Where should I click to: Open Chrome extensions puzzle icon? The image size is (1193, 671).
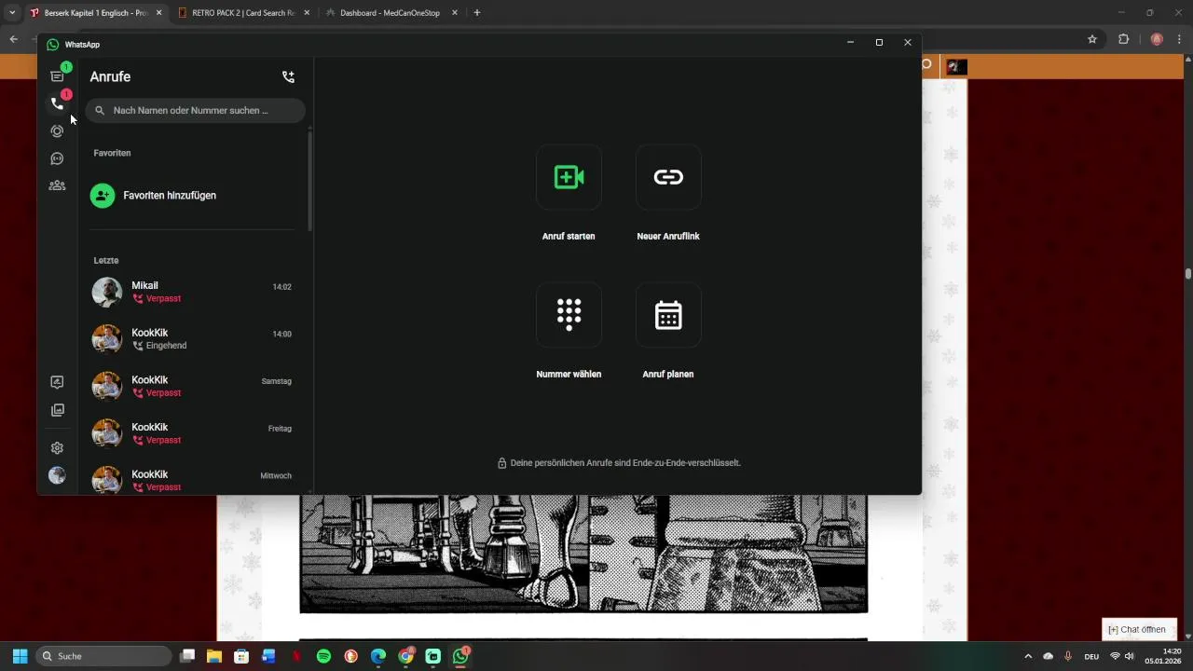pos(1123,39)
